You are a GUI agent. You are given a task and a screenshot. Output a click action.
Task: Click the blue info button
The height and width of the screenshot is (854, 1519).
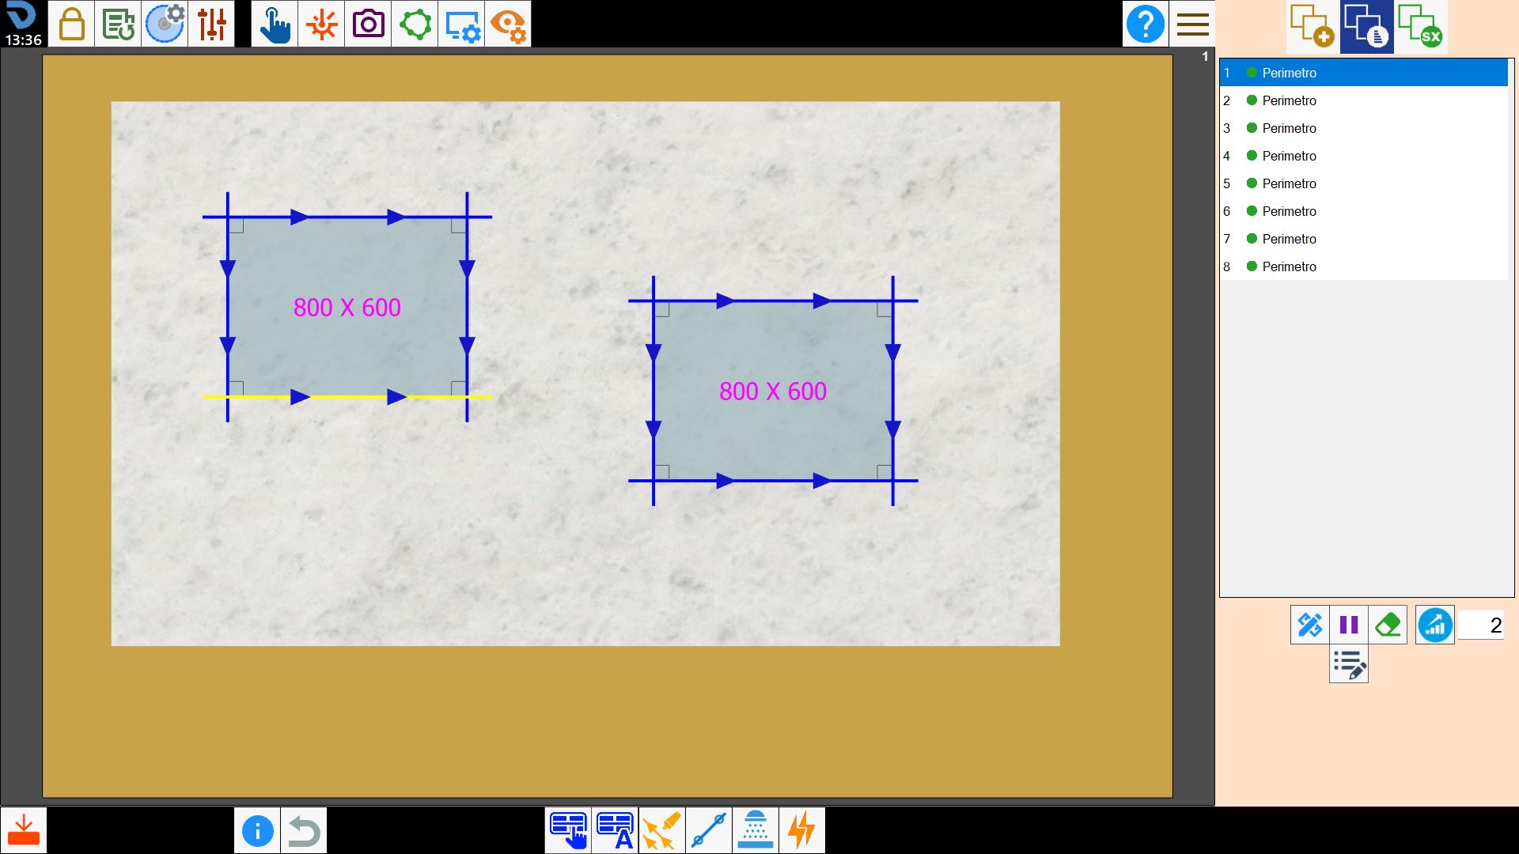point(257,830)
